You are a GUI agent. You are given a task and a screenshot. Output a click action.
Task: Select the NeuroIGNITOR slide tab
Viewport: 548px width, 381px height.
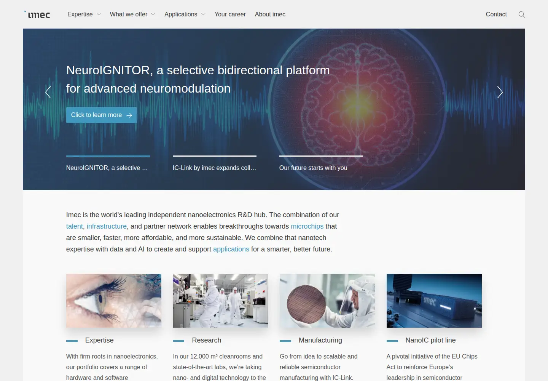pyautogui.click(x=108, y=164)
